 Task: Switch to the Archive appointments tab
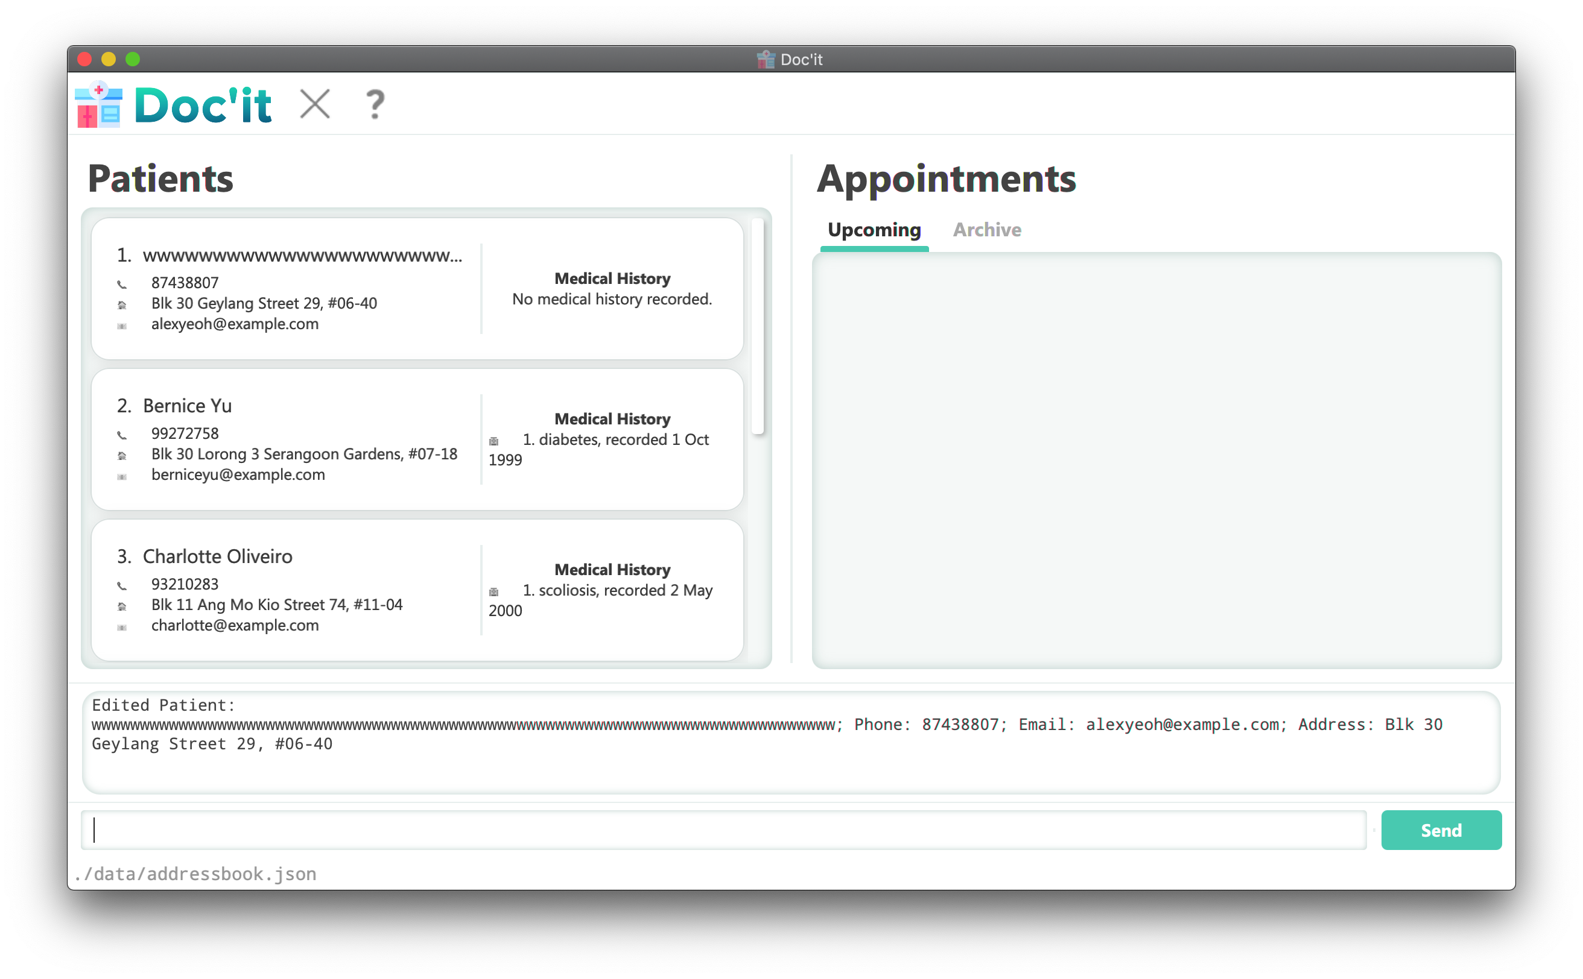pyautogui.click(x=986, y=230)
